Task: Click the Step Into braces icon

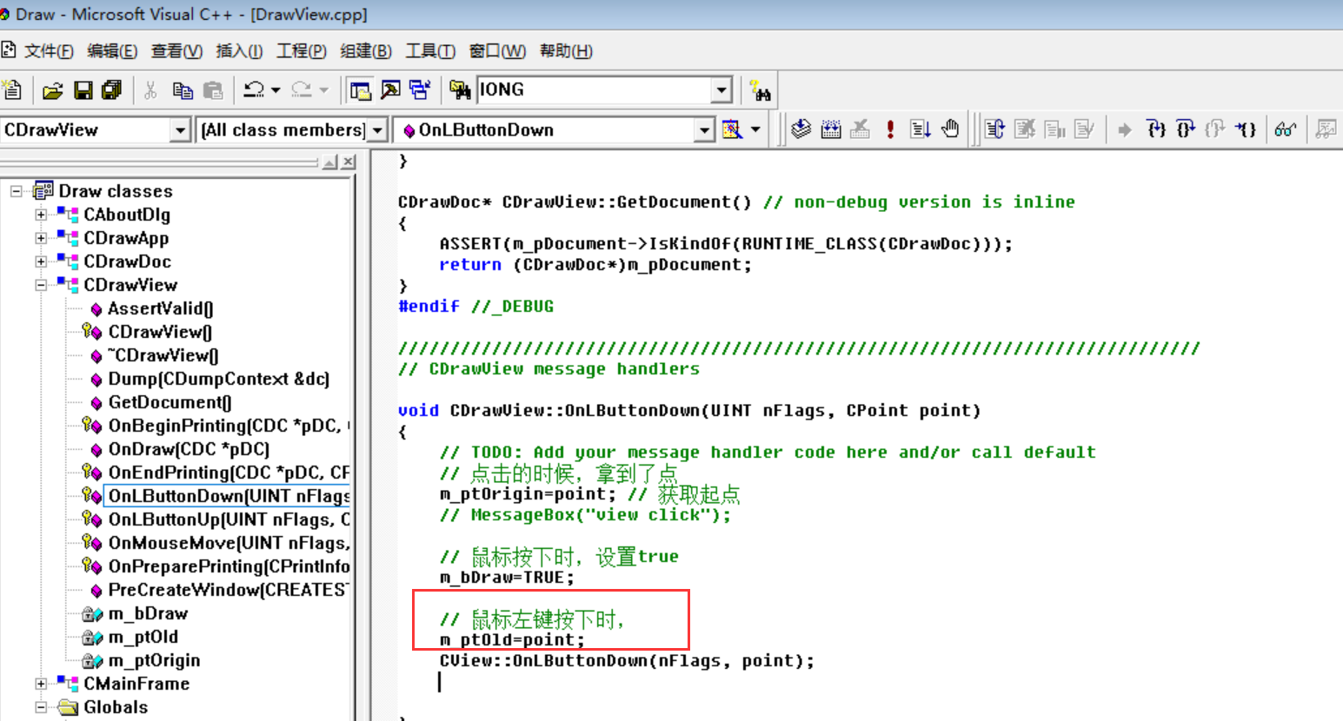Action: pos(1156,129)
